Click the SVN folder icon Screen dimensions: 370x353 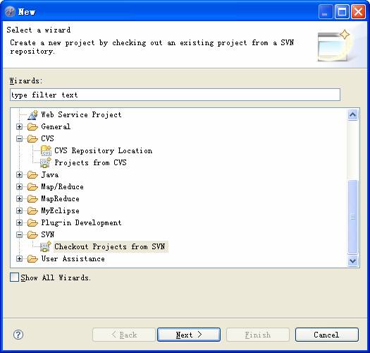[x=32, y=235]
